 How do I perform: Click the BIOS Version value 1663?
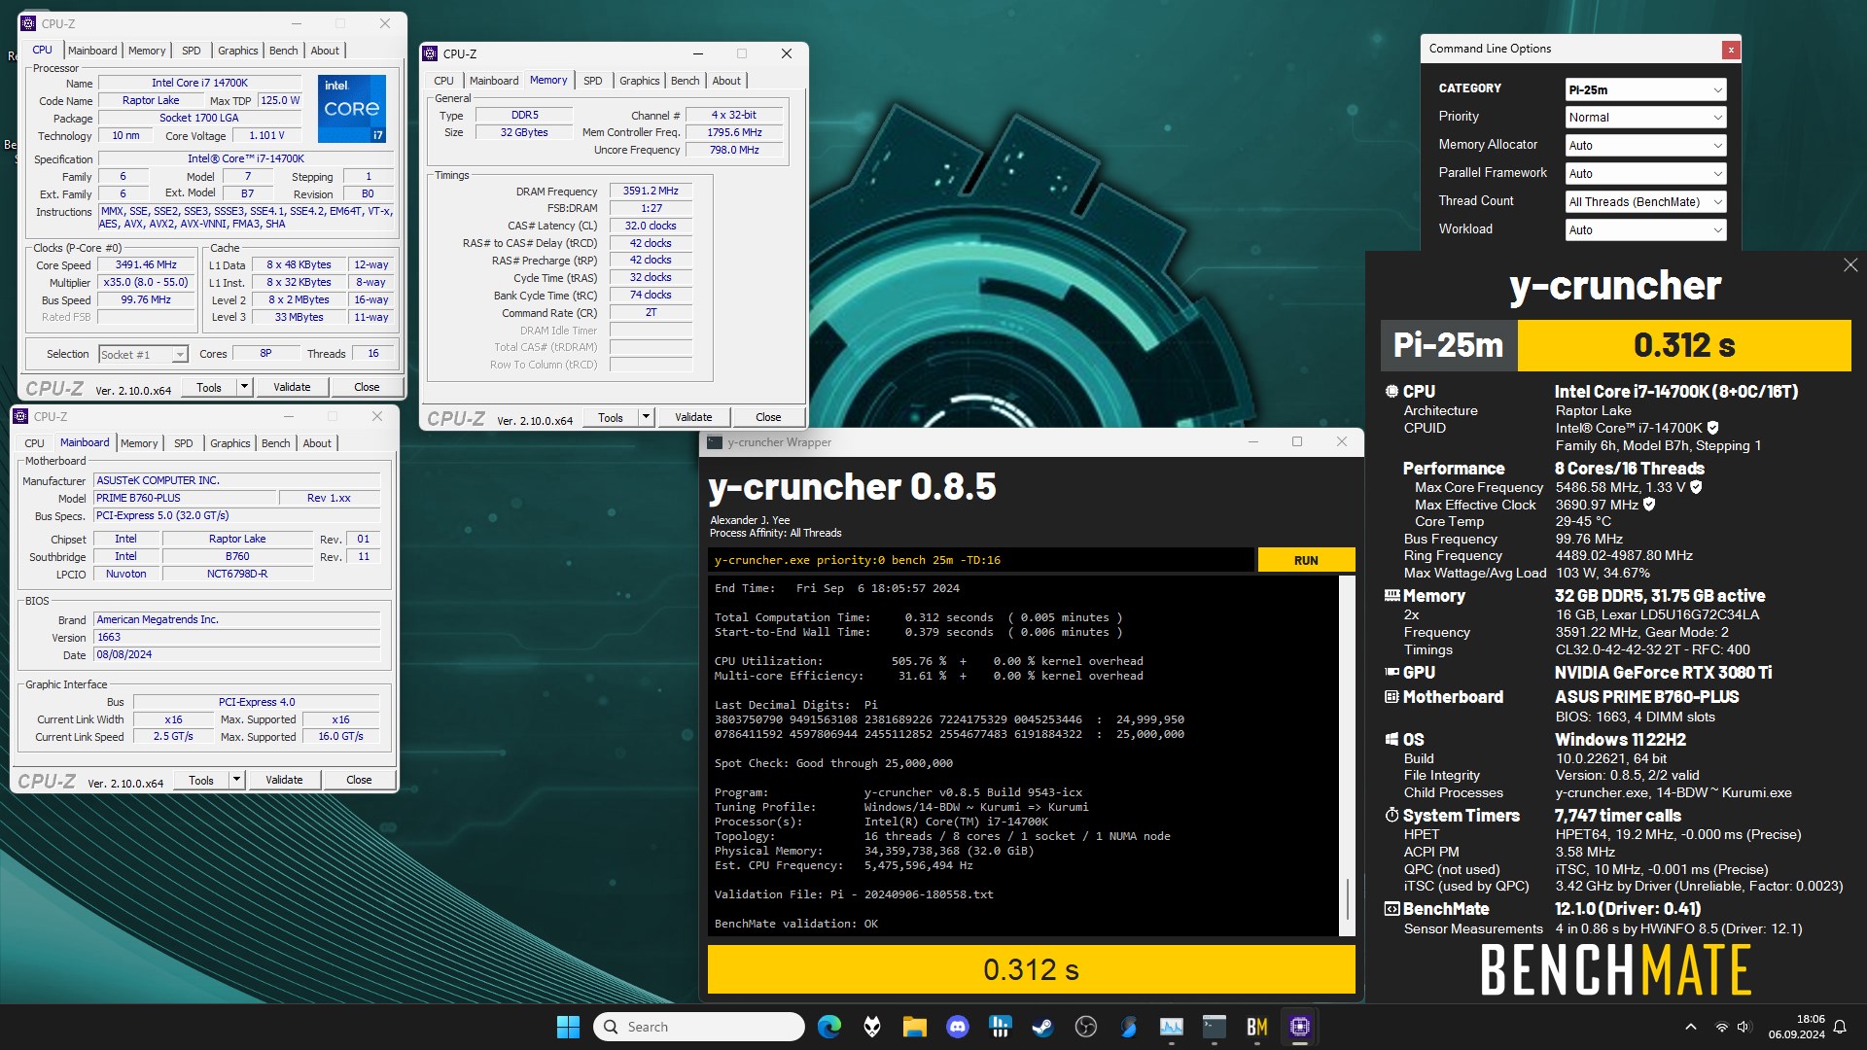pyautogui.click(x=236, y=637)
